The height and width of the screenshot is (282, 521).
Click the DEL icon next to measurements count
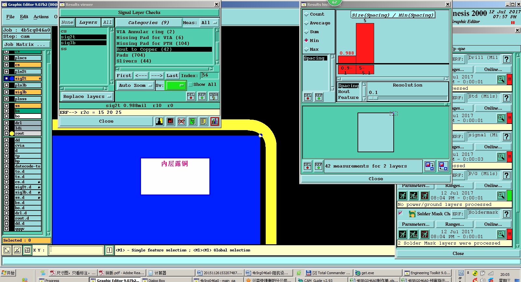point(307,166)
